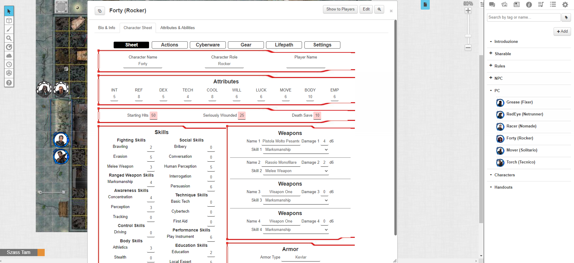Click the map zoom slider handle
This screenshot has height=263, width=574.
[468, 36]
